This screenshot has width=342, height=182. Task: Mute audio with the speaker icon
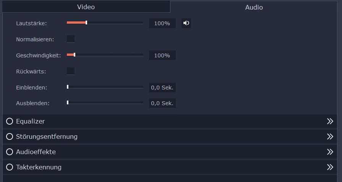pyautogui.click(x=186, y=23)
